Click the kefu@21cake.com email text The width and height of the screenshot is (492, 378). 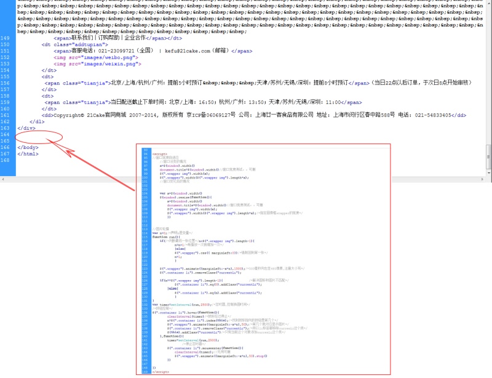tap(188, 51)
